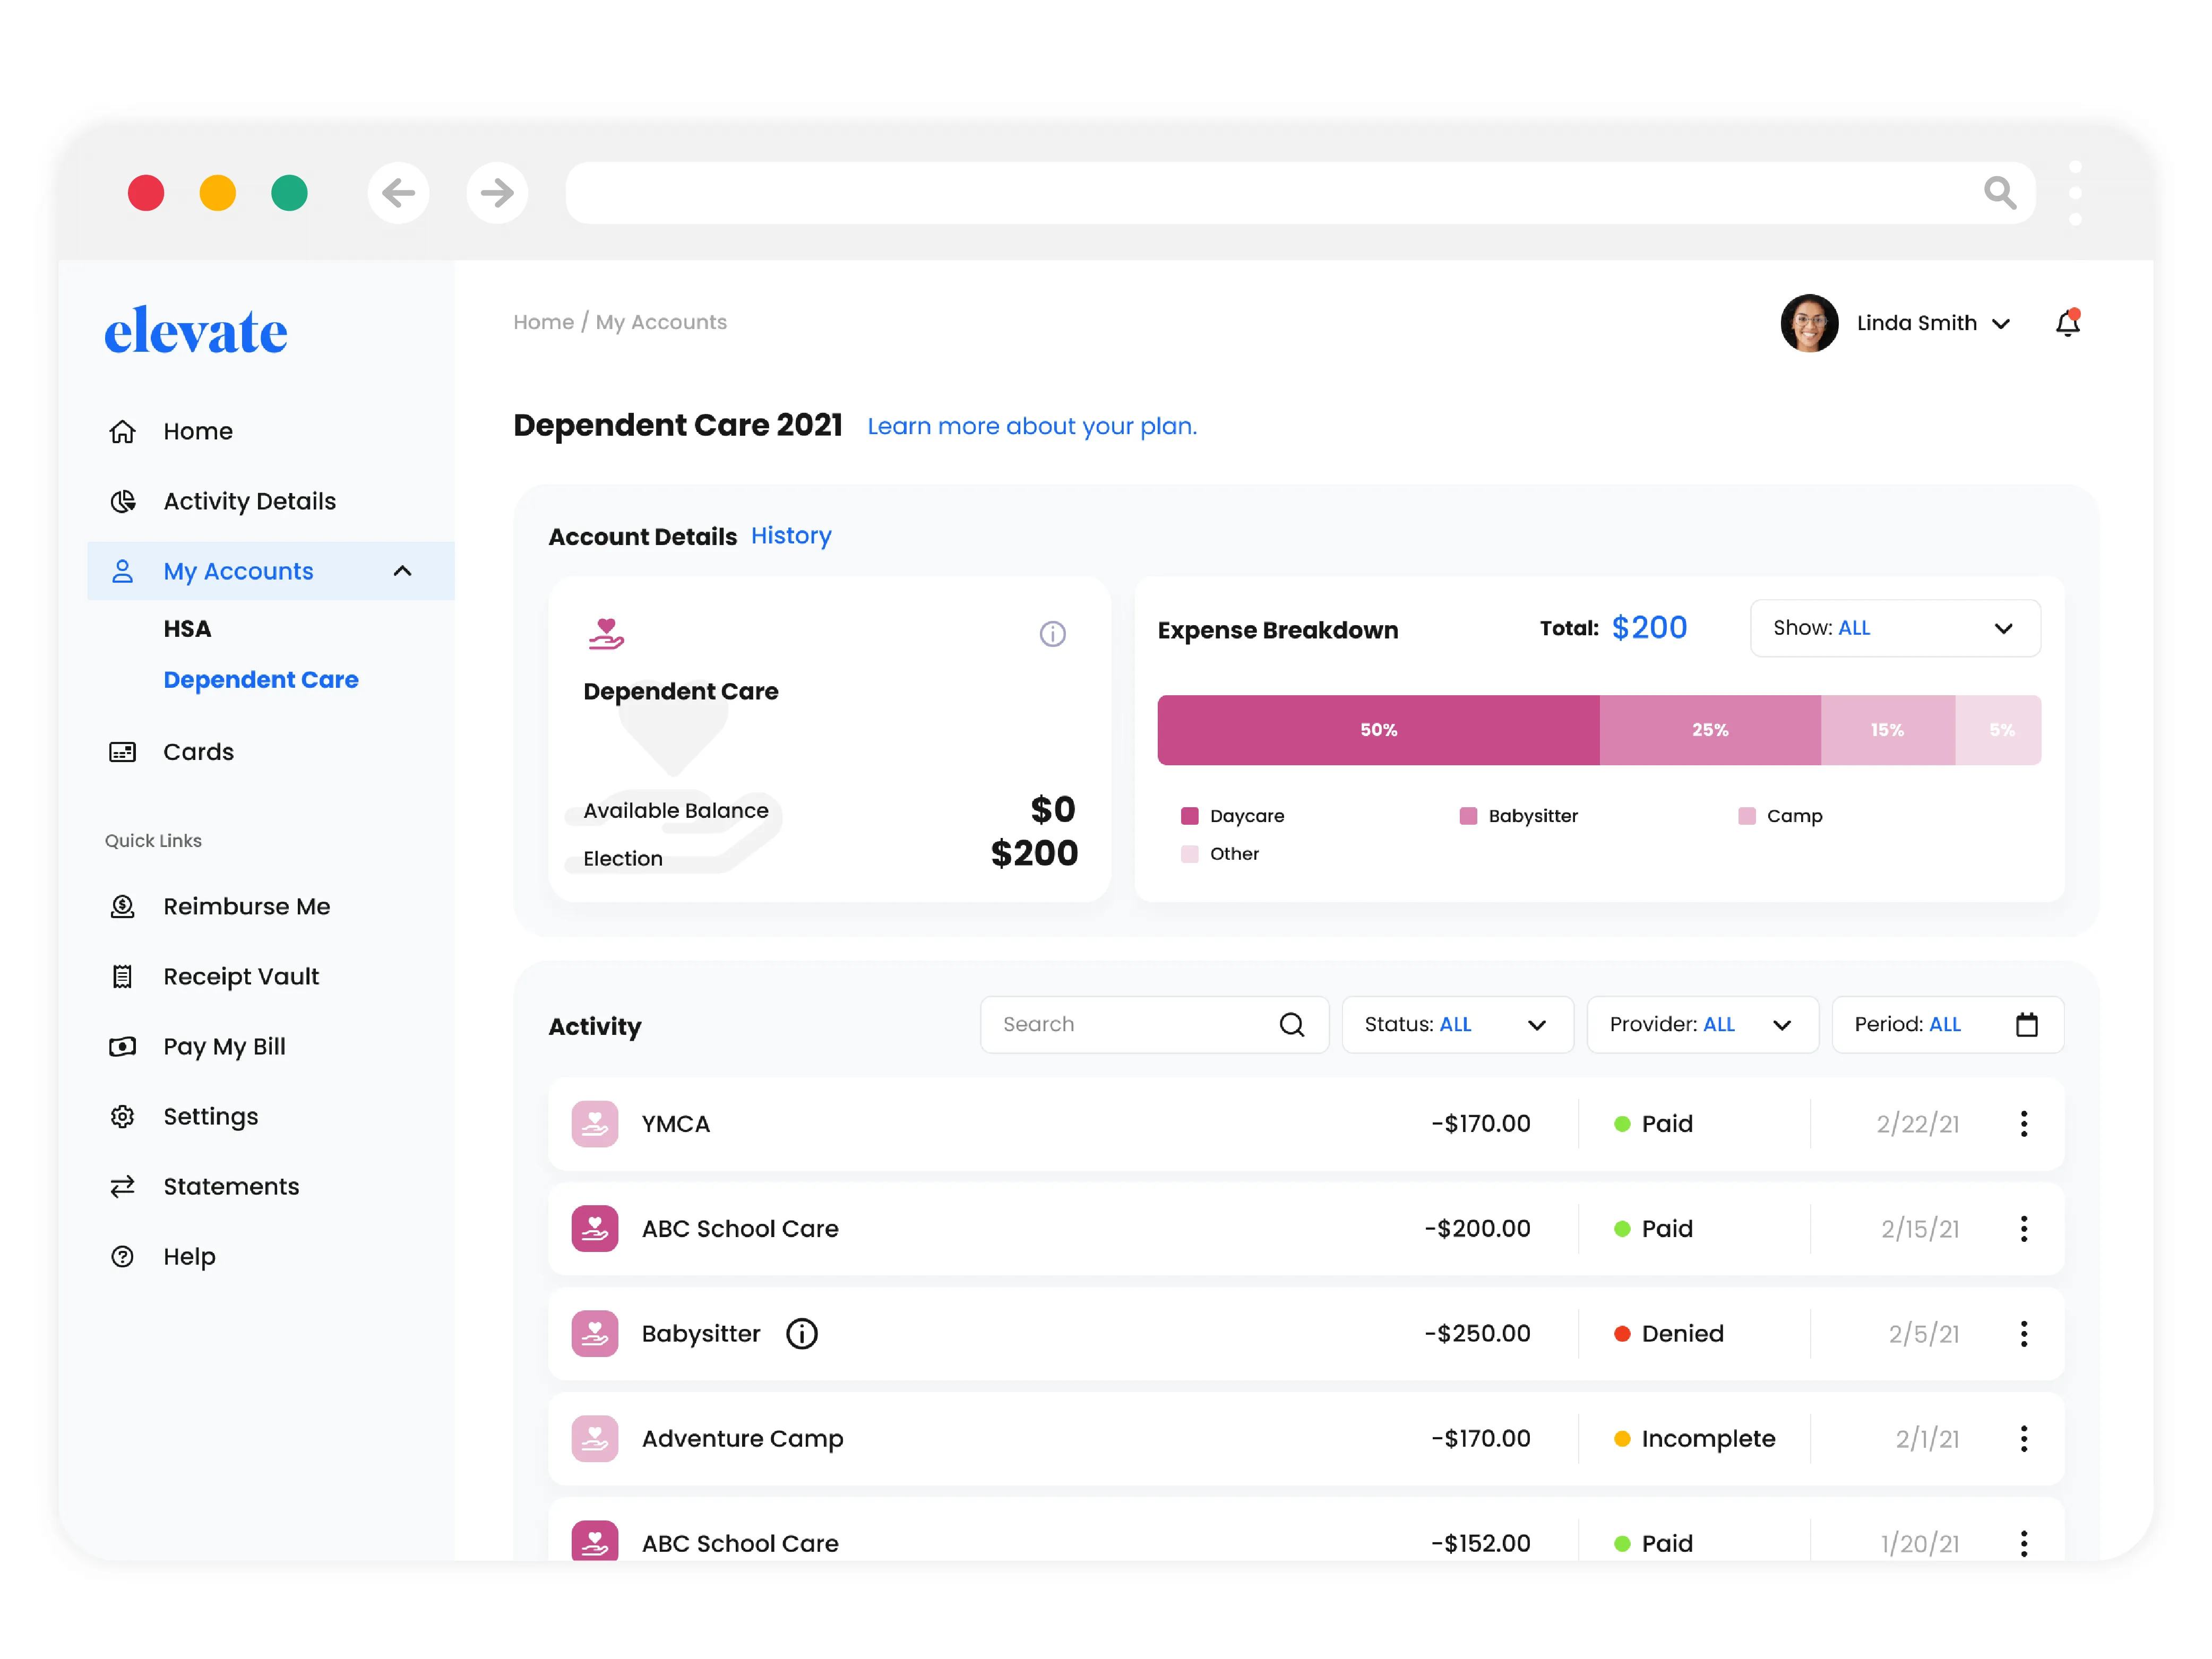Click the Dependent Care card info icon
2212x1659 pixels.
click(x=1052, y=633)
